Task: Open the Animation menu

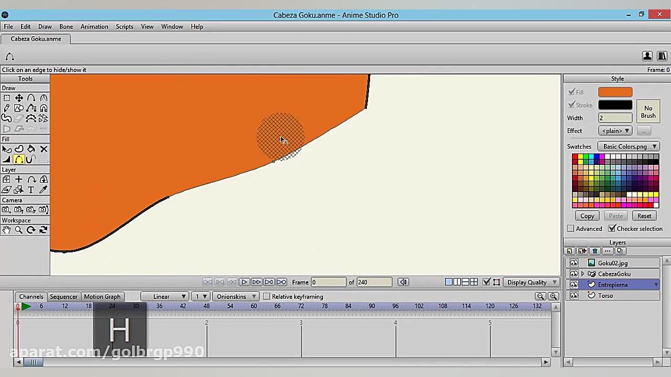Action: [94, 27]
